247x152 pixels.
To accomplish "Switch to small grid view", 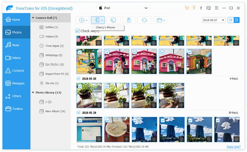I will [231, 20].
